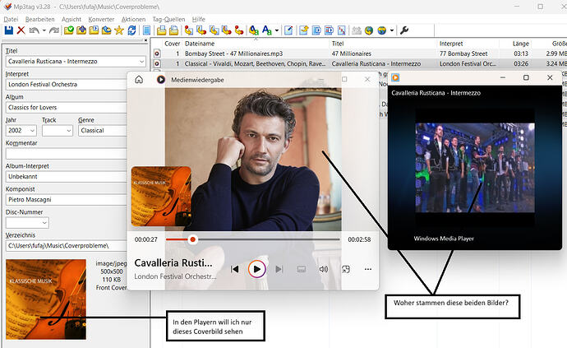Open the tag sources dropdown arrow
The width and height of the screenshot is (567, 348).
pyautogui.click(x=392, y=30)
